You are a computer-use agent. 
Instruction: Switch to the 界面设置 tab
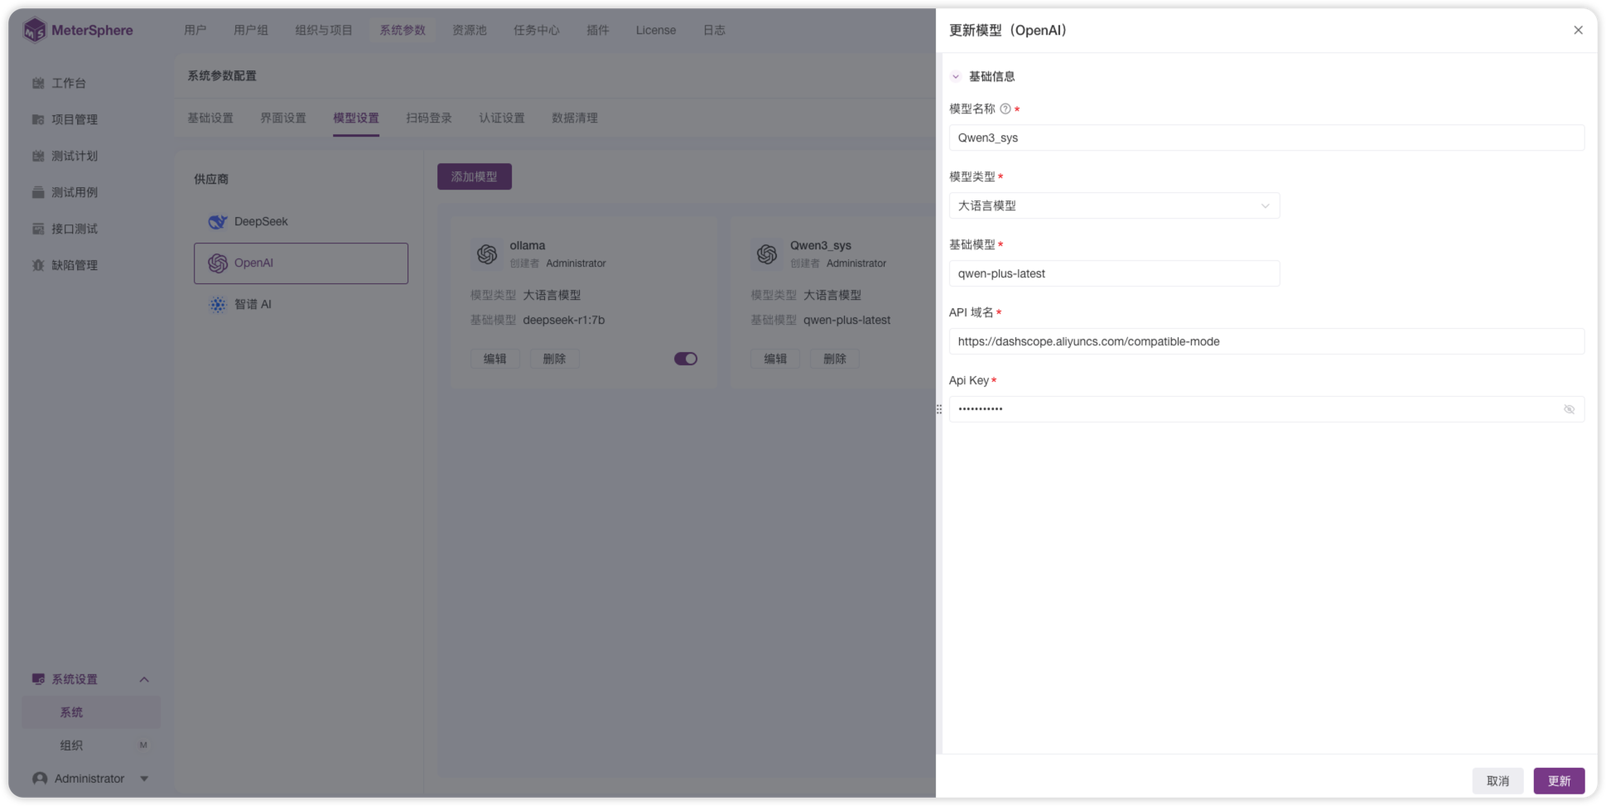pos(283,118)
